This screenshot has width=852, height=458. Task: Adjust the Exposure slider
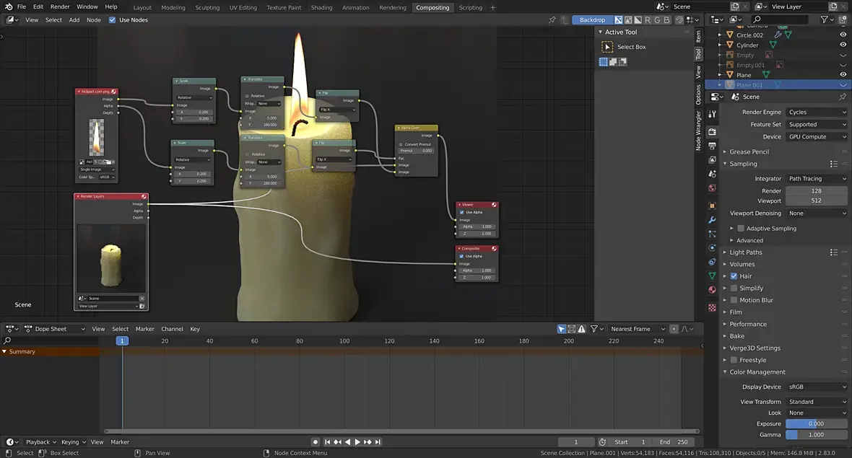point(817,424)
